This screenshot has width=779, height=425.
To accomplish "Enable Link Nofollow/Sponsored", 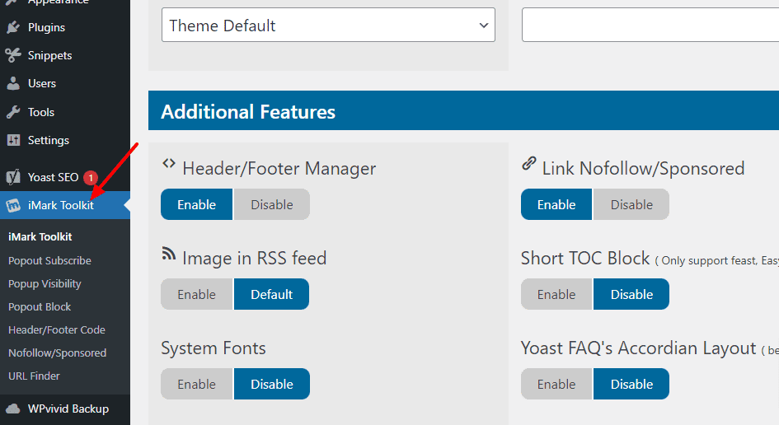I will coord(556,204).
